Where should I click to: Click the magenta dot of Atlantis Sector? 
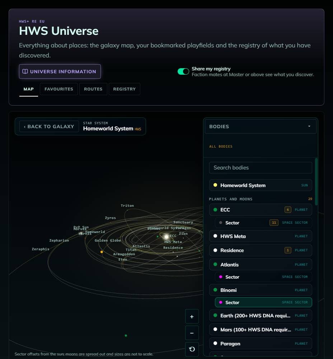point(221,277)
